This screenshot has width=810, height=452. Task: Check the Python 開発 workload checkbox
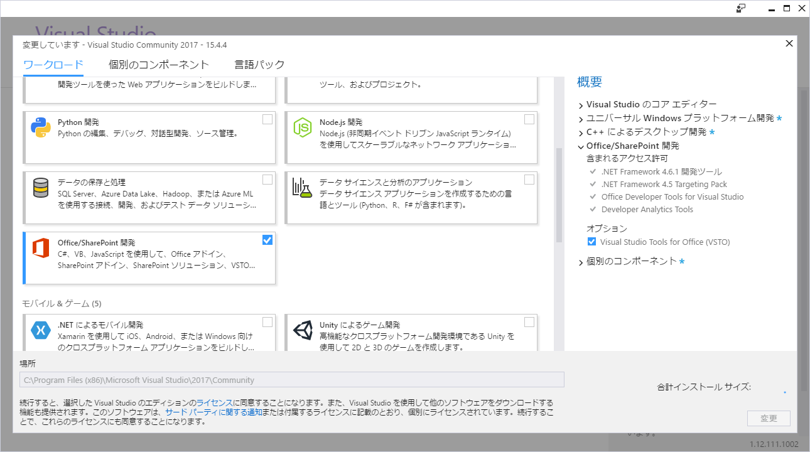coord(267,119)
